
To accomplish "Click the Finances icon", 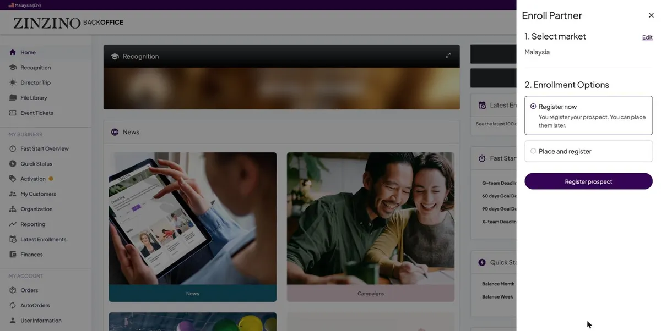I will coord(13,255).
